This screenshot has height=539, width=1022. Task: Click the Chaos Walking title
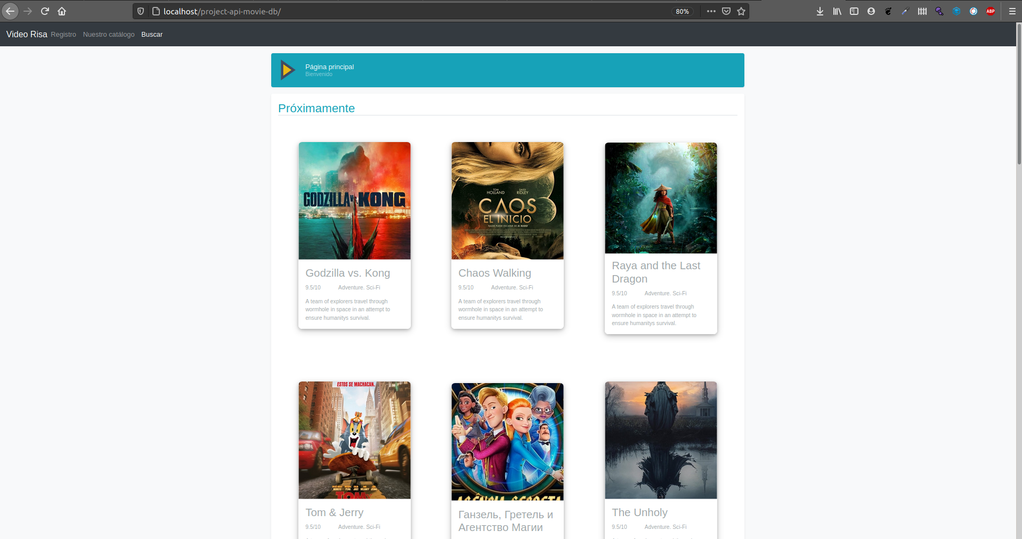[x=494, y=273]
